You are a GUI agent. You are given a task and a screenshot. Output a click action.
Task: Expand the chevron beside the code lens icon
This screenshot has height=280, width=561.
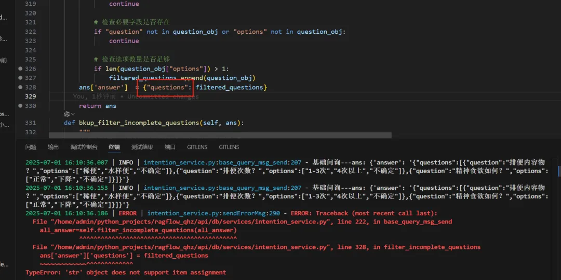point(73,114)
